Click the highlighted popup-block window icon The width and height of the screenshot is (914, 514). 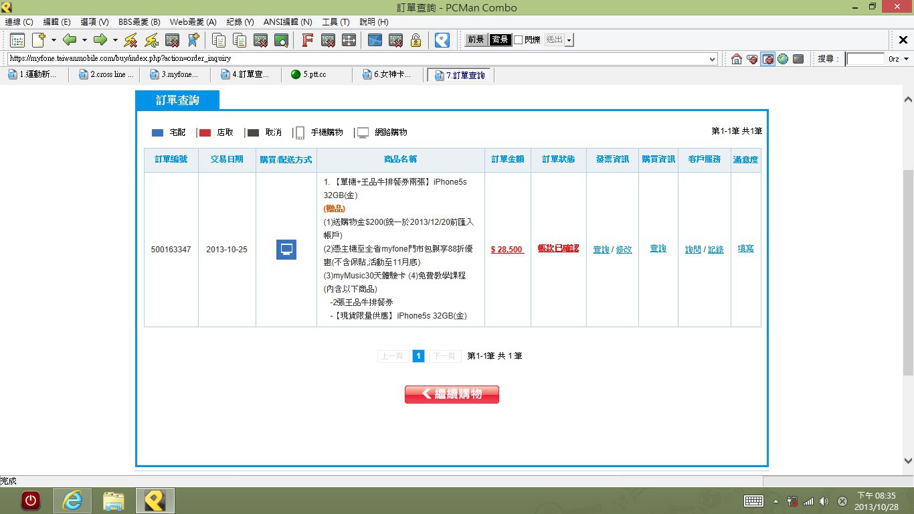[767, 59]
